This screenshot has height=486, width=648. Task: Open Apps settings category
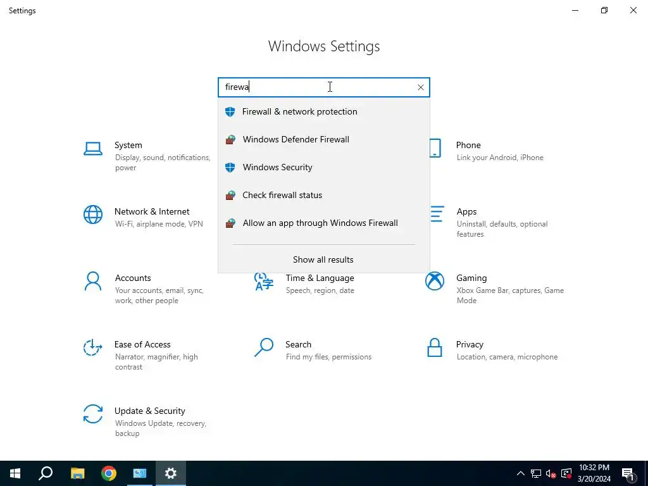489,222
